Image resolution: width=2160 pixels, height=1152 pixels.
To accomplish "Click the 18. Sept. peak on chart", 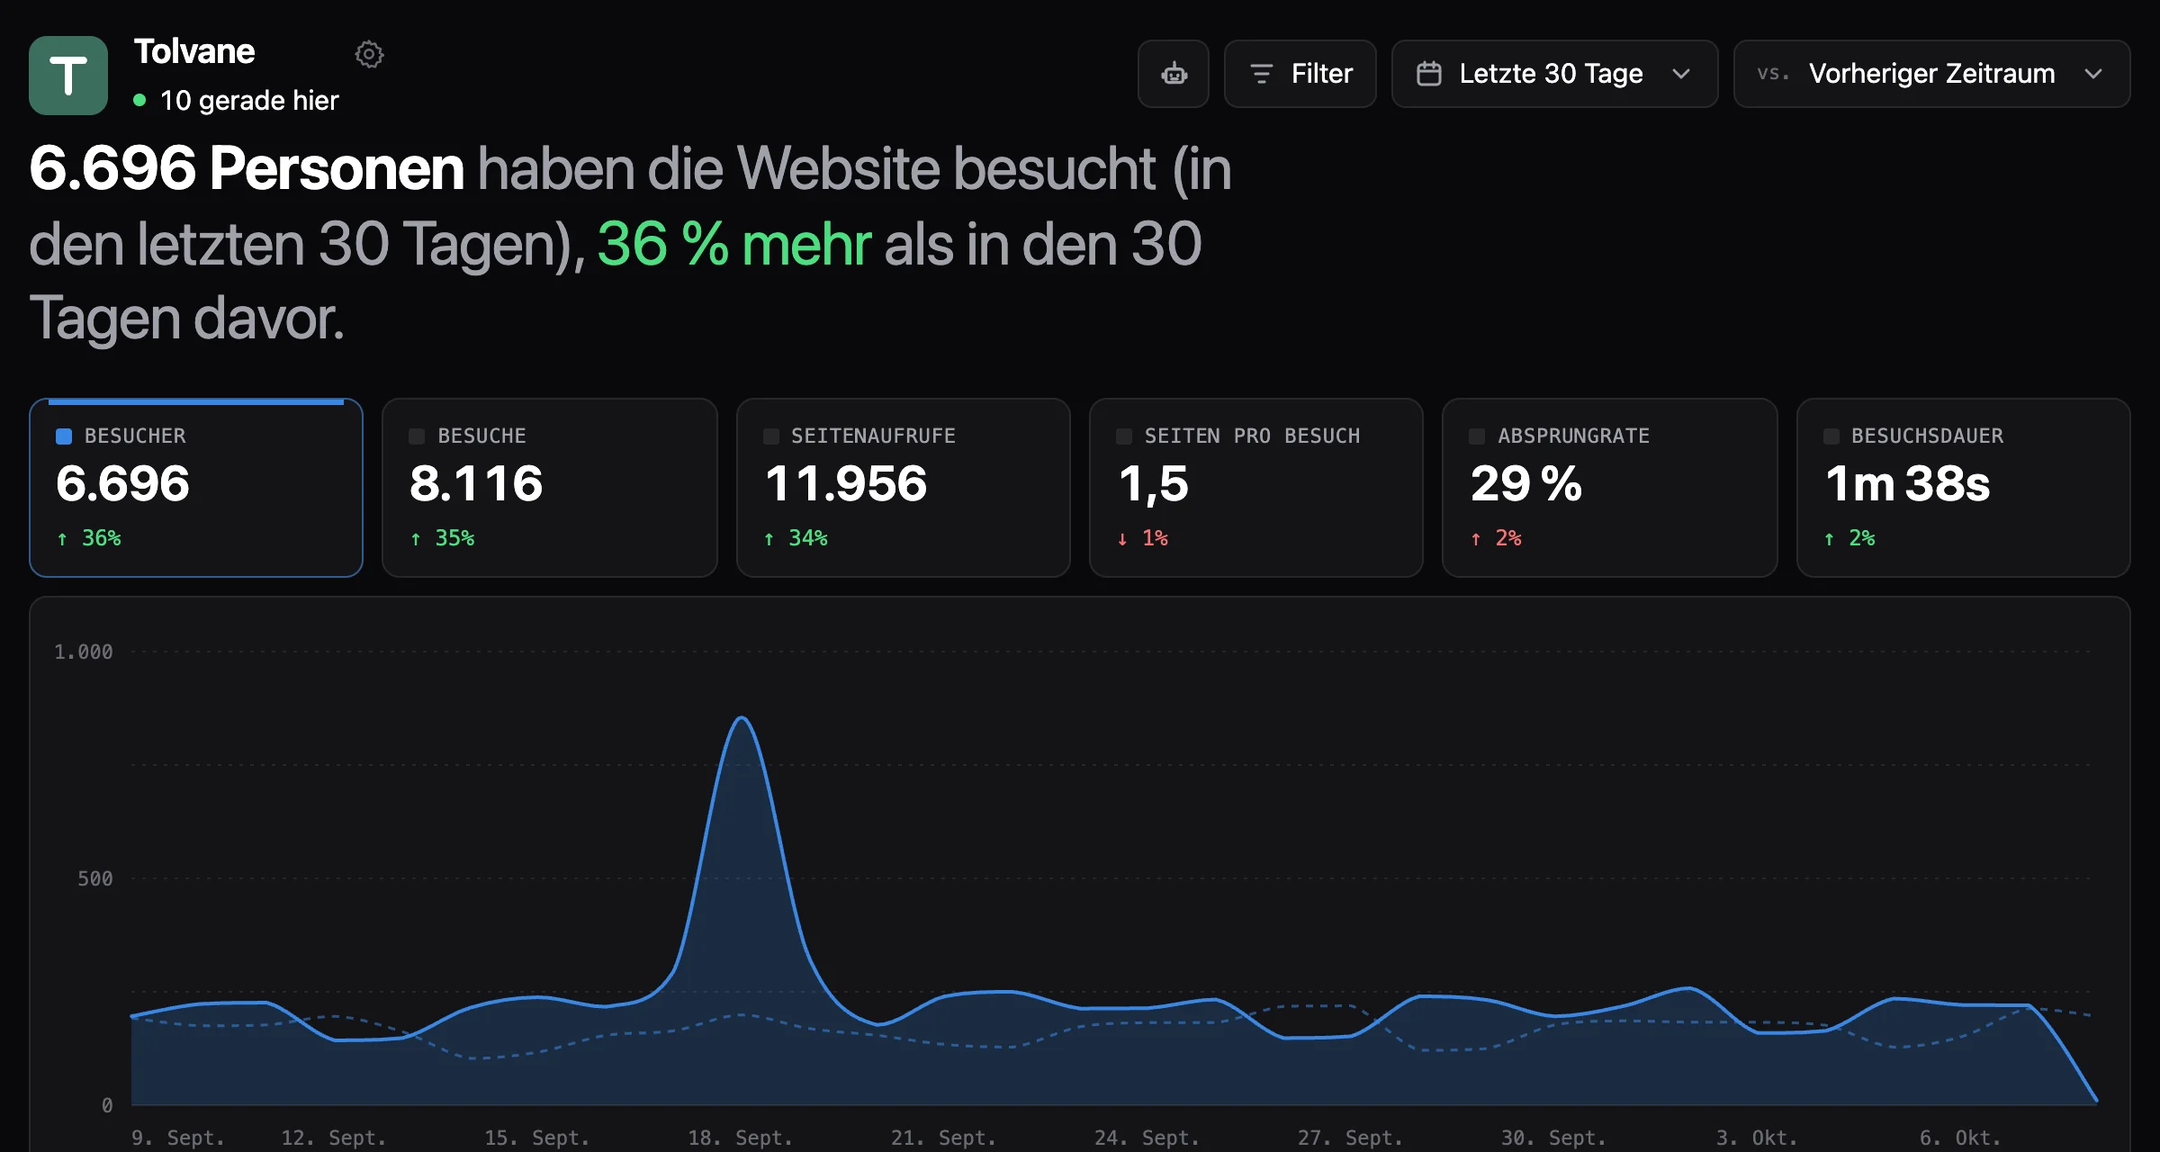I will click(x=742, y=718).
